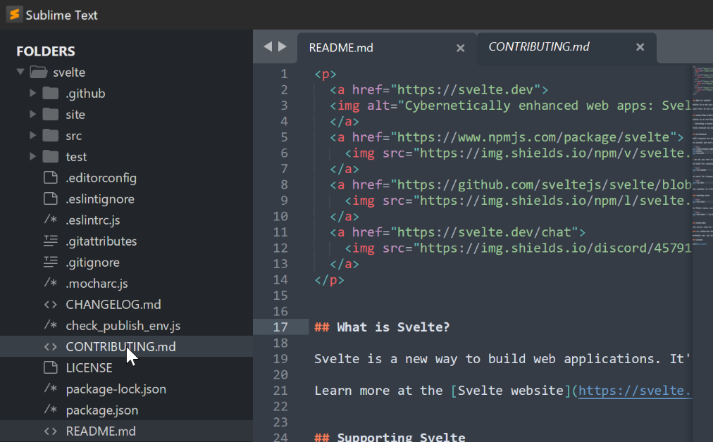Screen dimensions: 713x442
Task: Click the .gitattributes text file icon
Action: (x=51, y=241)
